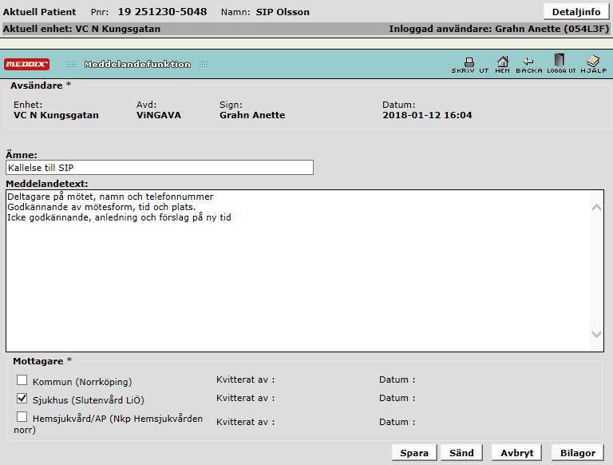The image size is (613, 465).
Task: Open the Hjälp help book icon
Action: (x=594, y=64)
